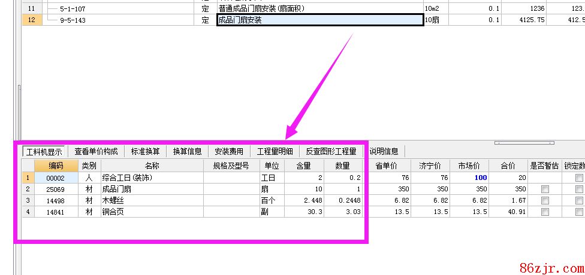Switch to the 工料机显示 tab
The height and width of the screenshot is (275, 585).
(x=43, y=151)
